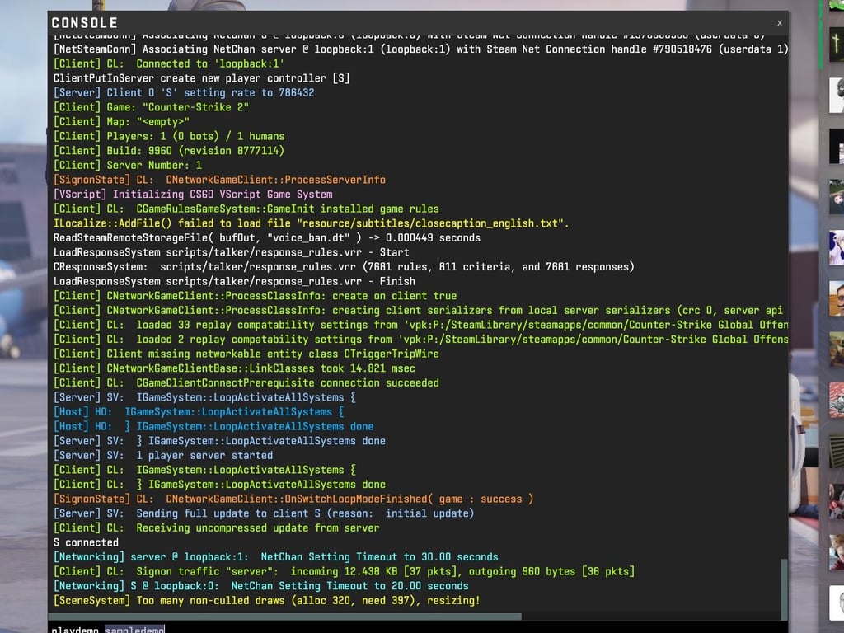Click the bottom-most white friend avatar
This screenshot has width=844, height=633.
[837, 602]
